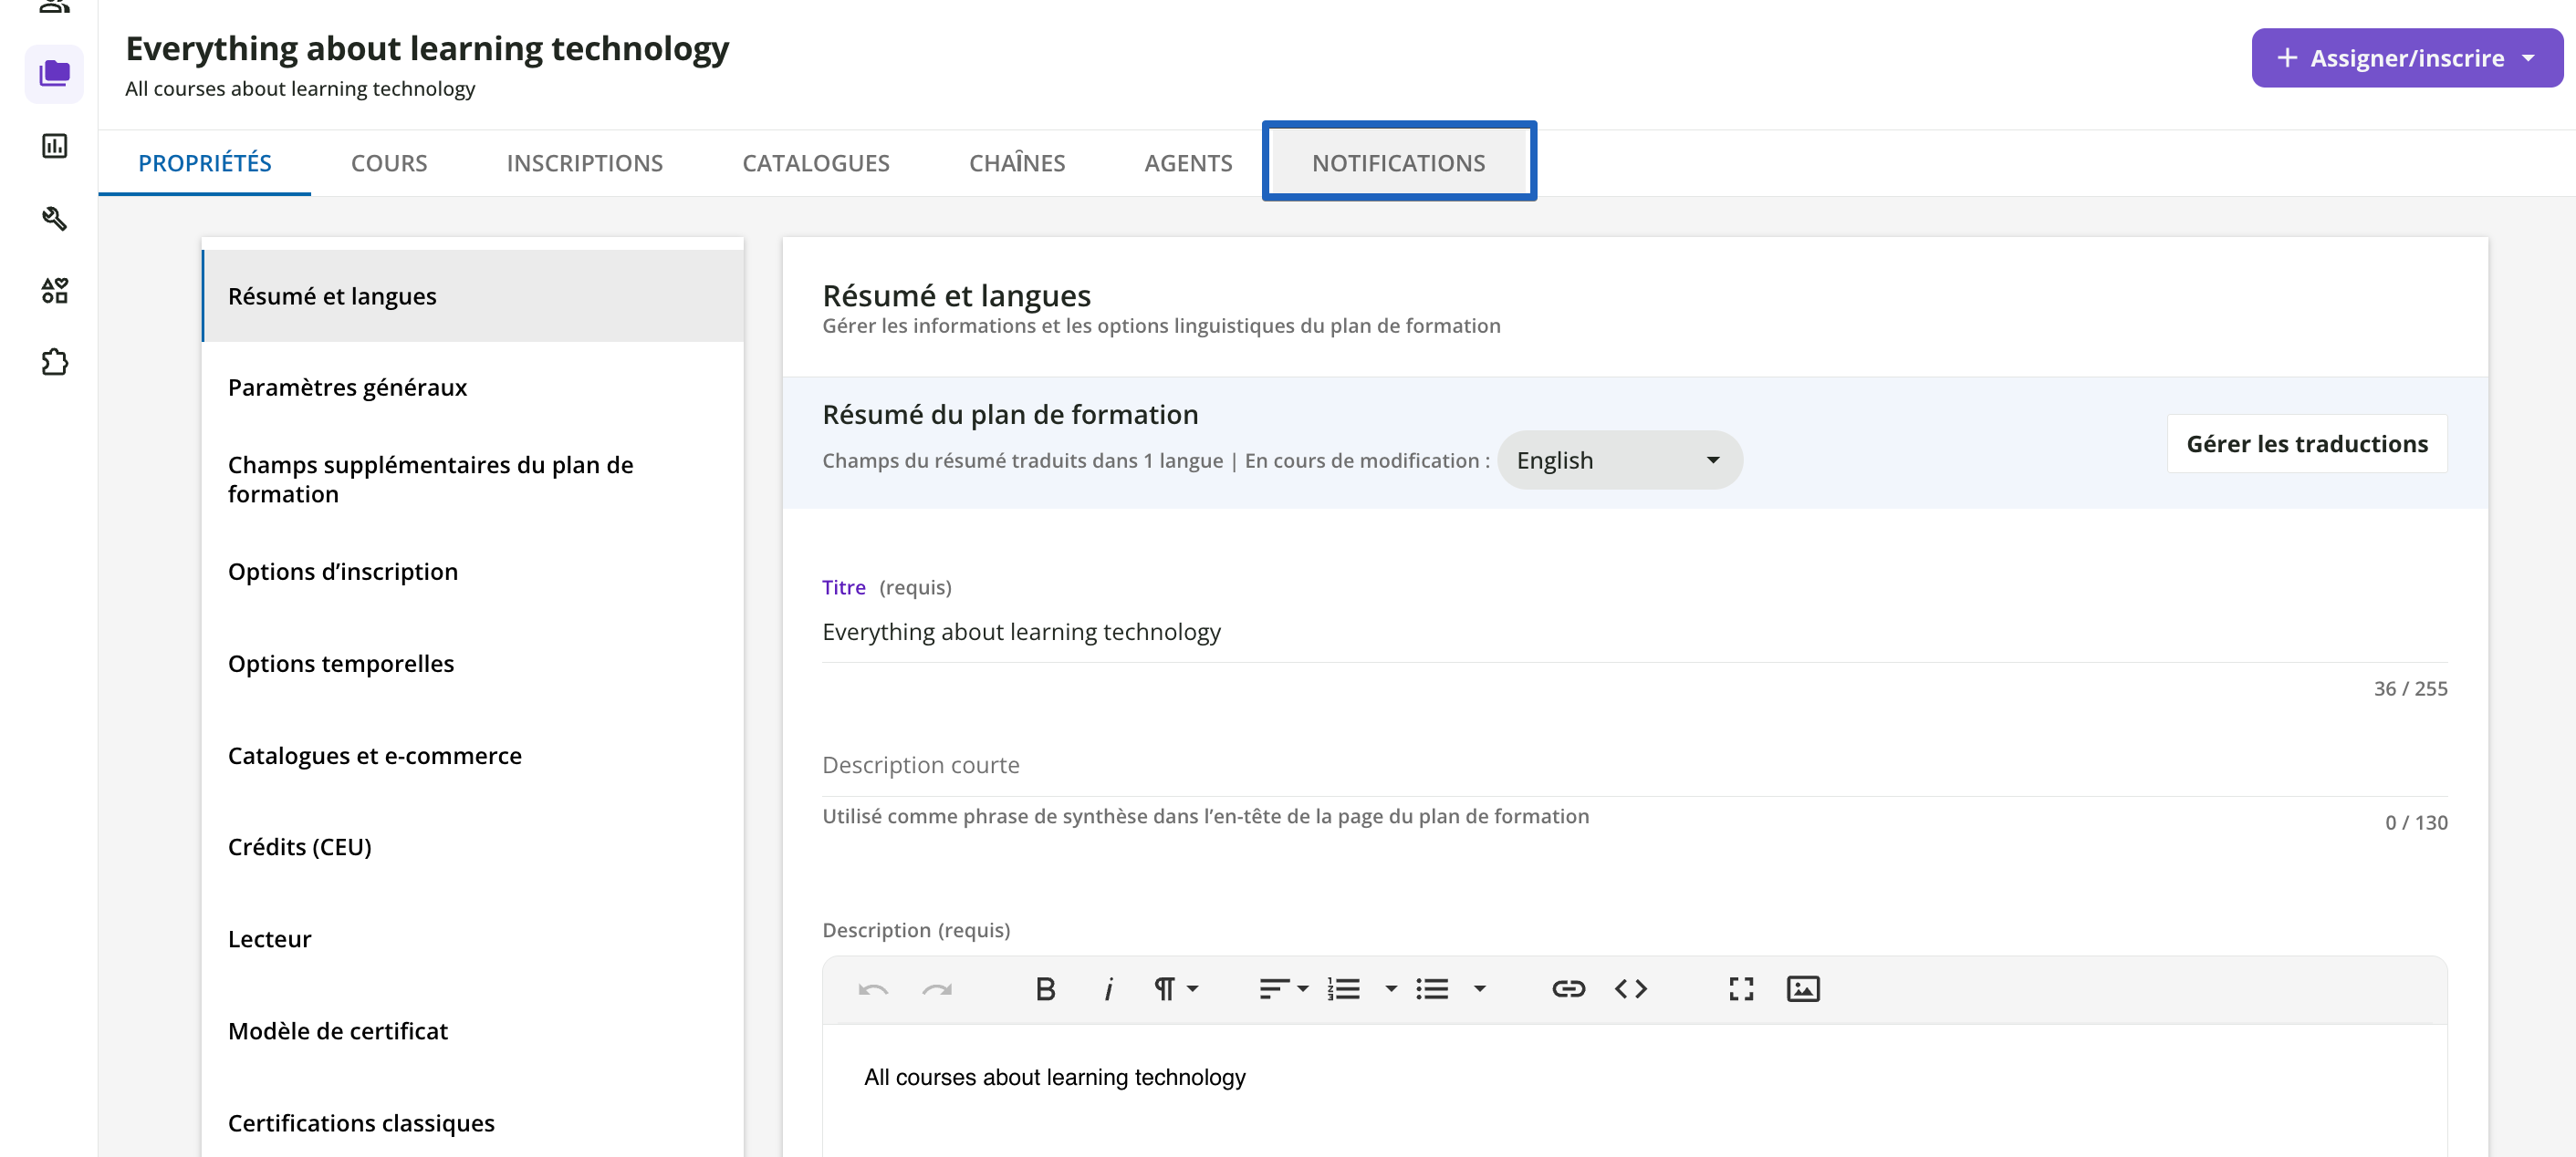Open the reports chart icon in sidebar
Screen dimensions: 2576x1157
coord(54,146)
